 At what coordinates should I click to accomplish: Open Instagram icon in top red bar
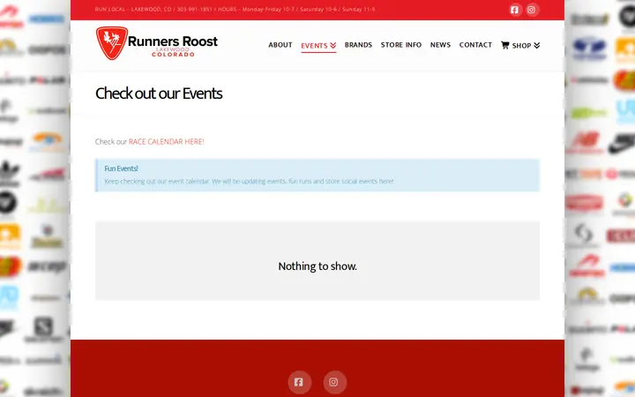531,10
